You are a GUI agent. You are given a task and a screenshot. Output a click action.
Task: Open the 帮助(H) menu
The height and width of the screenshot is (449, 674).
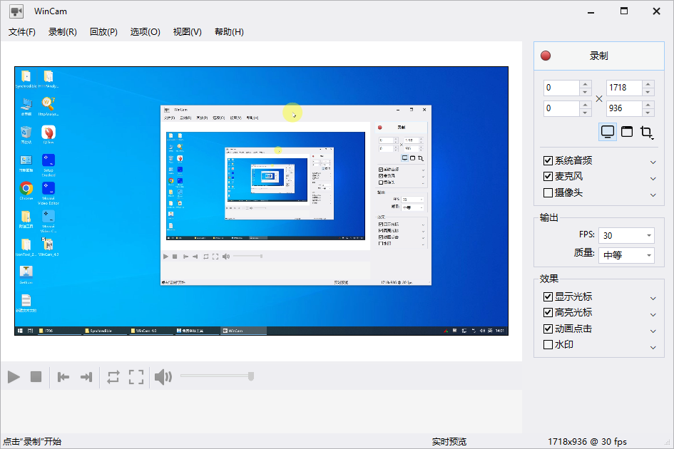[x=229, y=32]
